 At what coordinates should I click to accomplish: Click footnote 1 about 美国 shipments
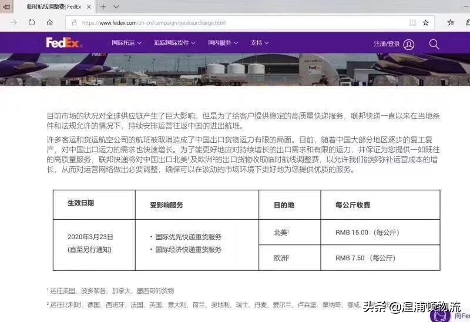(x=110, y=291)
